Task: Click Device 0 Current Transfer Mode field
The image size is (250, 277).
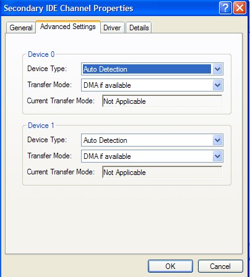Action: click(x=162, y=101)
